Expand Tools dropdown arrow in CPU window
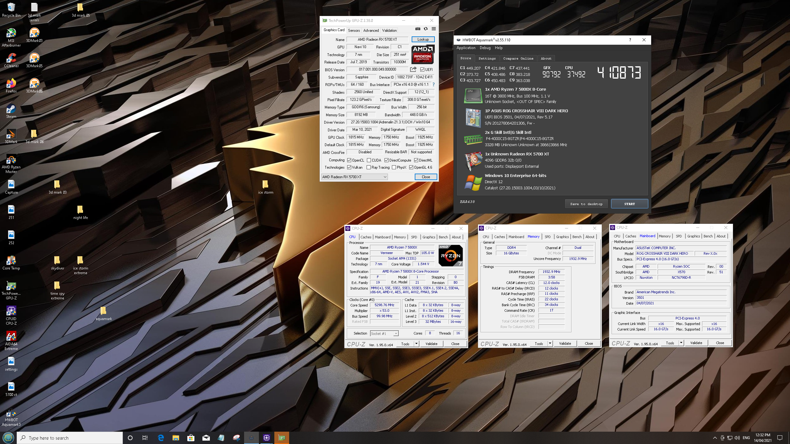The width and height of the screenshot is (790, 444). [x=416, y=344]
